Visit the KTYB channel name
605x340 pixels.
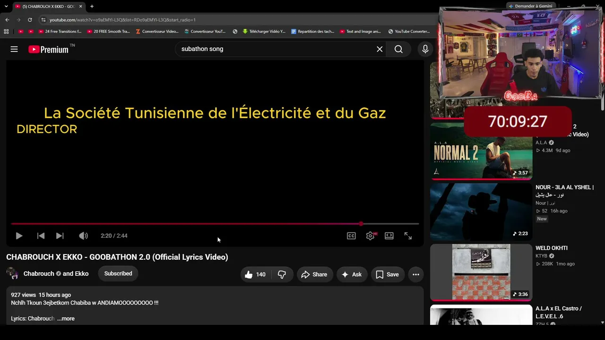click(542, 256)
